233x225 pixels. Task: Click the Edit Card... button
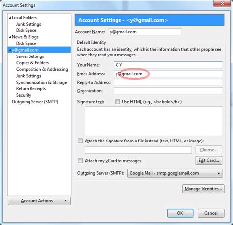(209, 160)
